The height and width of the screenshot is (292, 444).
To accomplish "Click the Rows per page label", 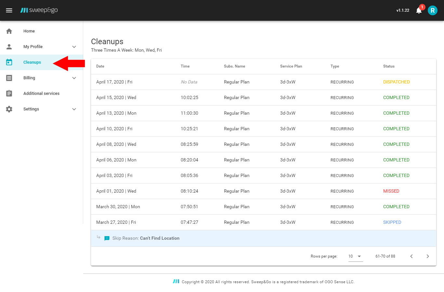I will tap(324, 256).
